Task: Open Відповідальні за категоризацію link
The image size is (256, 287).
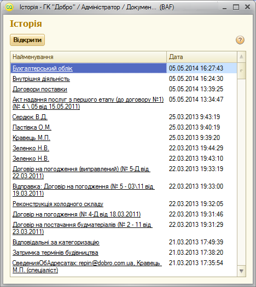Action: pyautogui.click(x=56, y=242)
